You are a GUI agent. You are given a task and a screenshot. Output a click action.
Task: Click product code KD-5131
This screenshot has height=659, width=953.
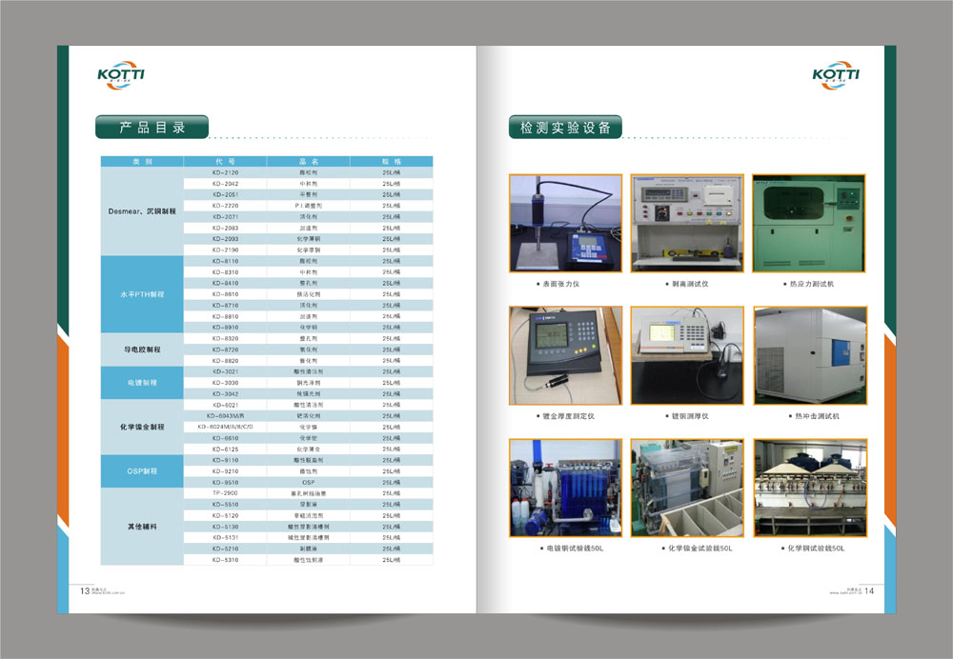[226, 537]
